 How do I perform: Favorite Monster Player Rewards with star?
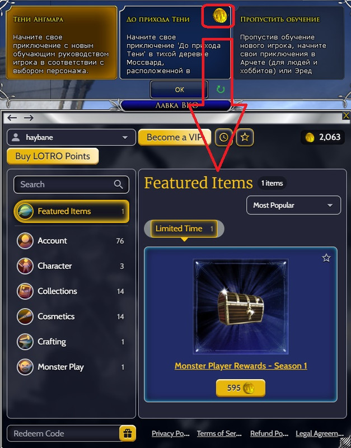click(x=326, y=258)
